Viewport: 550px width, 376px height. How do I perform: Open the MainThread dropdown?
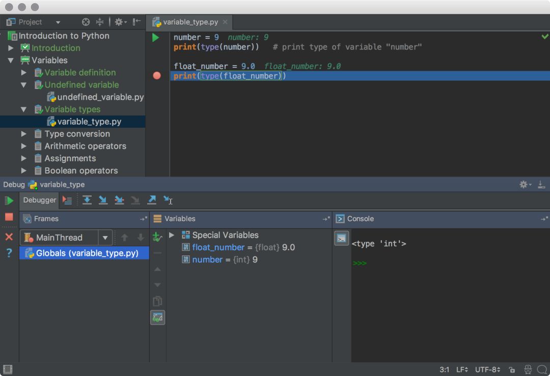coord(105,238)
